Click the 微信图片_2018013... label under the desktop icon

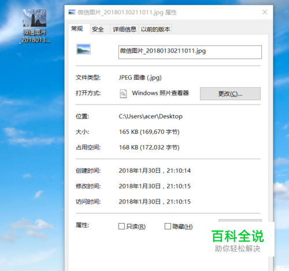(x=35, y=36)
